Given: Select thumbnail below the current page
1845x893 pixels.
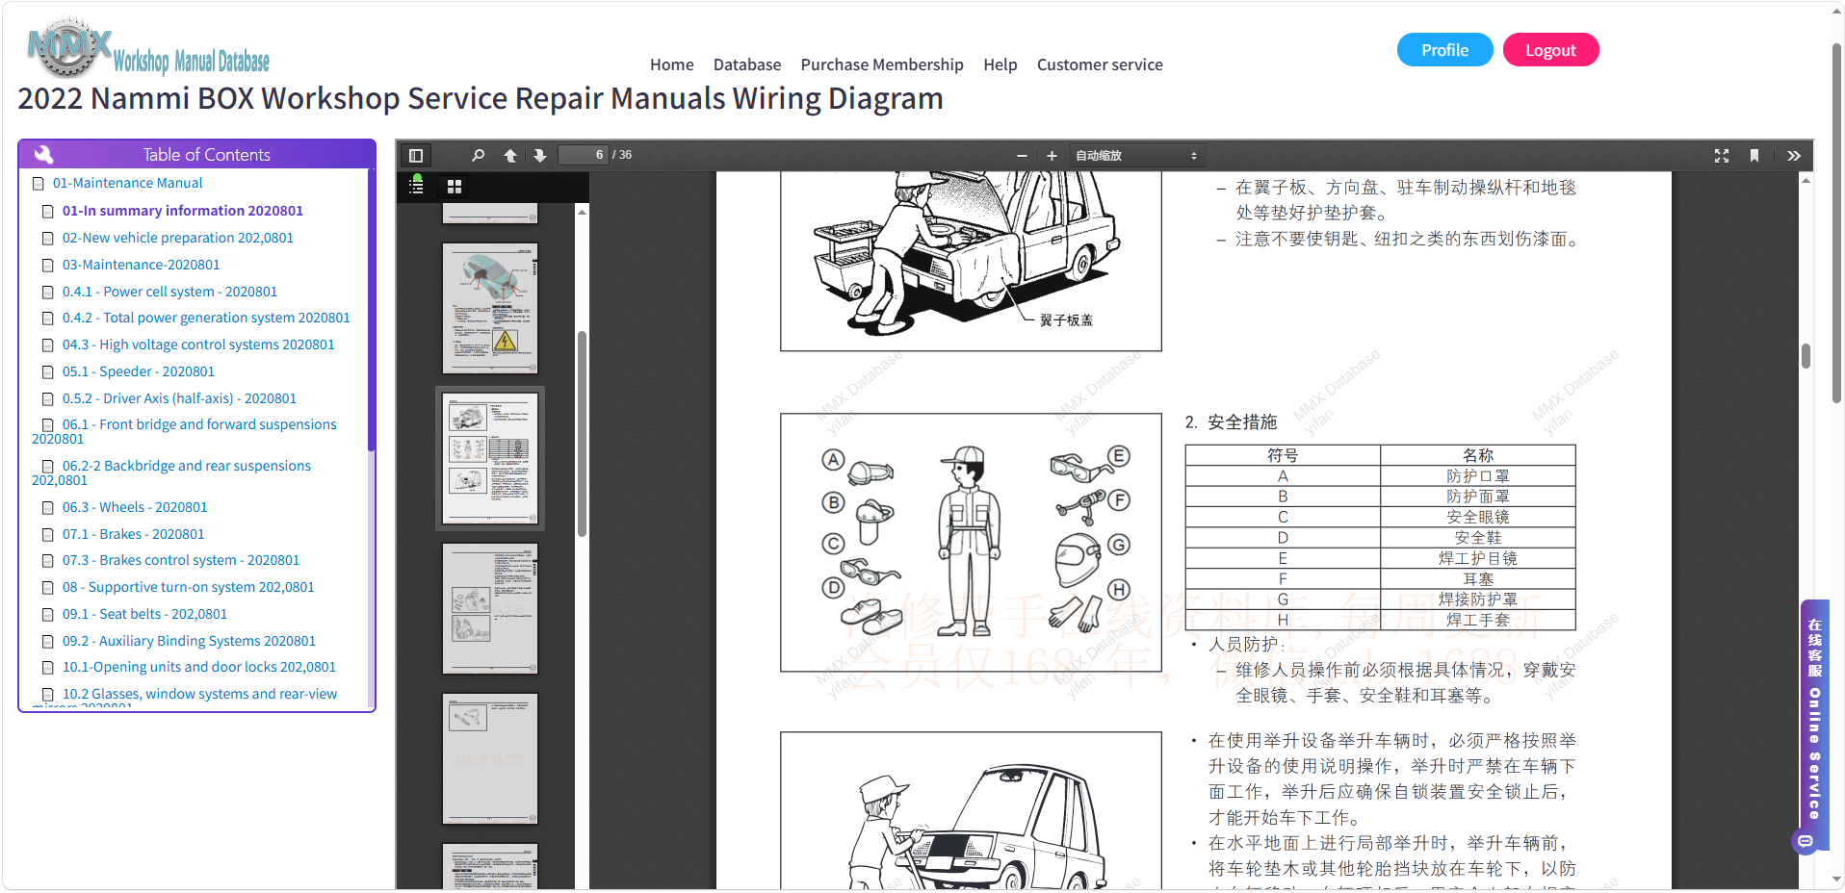Looking at the screenshot, I should [490, 608].
